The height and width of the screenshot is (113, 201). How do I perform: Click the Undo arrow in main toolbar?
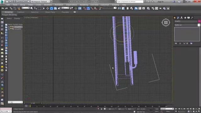(x=3, y=8)
